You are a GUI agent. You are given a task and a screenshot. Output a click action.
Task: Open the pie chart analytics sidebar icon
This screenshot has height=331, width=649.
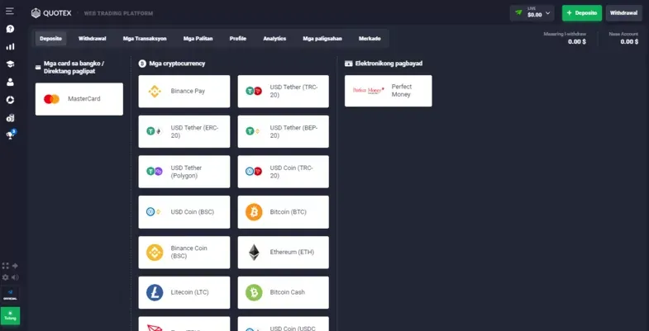pos(10,100)
